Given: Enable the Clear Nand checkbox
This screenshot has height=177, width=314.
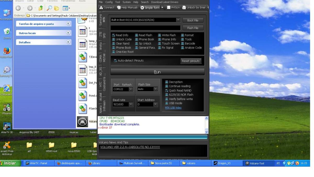Looking at the screenshot, I should click(114, 44).
